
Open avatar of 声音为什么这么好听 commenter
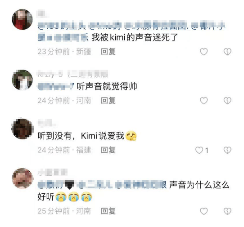tap(22, 178)
